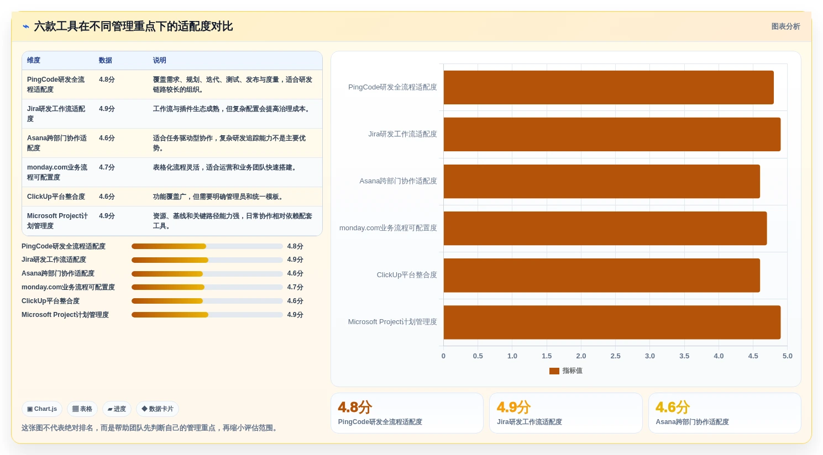Click the description starting 工作流与插件生态成熟
The height and width of the screenshot is (455, 823).
[x=232, y=109]
